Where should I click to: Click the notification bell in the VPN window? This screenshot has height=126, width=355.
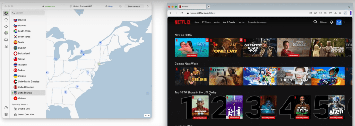coord(148,6)
